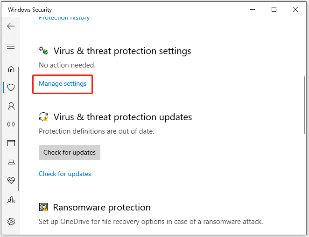Select the Virus & threat protection shield icon

11,88
